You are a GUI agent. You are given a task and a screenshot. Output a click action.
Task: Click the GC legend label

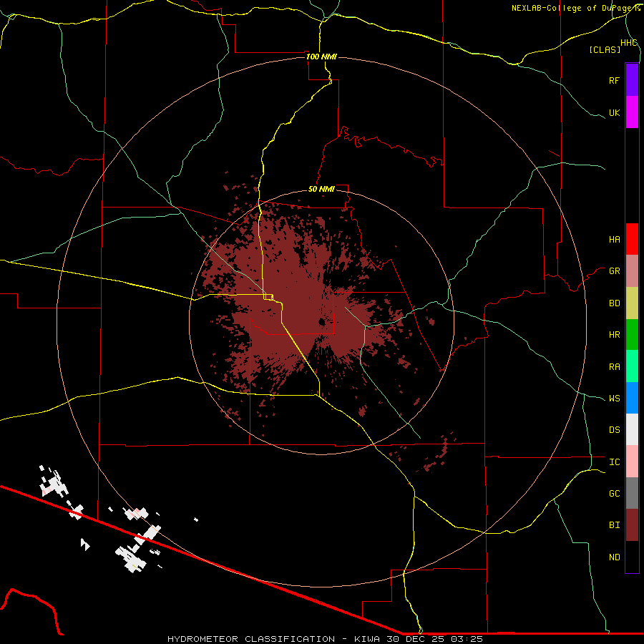[614, 493]
